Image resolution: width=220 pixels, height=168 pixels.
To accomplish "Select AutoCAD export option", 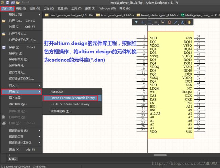I will click(x=72, y=92).
